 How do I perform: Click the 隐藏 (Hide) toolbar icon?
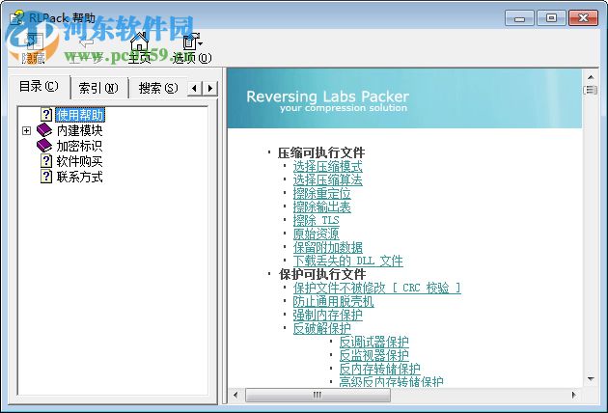pos(34,47)
